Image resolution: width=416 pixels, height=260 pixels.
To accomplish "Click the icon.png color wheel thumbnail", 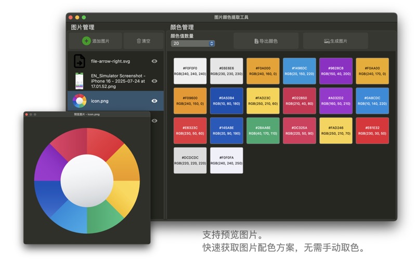I will pyautogui.click(x=79, y=101).
